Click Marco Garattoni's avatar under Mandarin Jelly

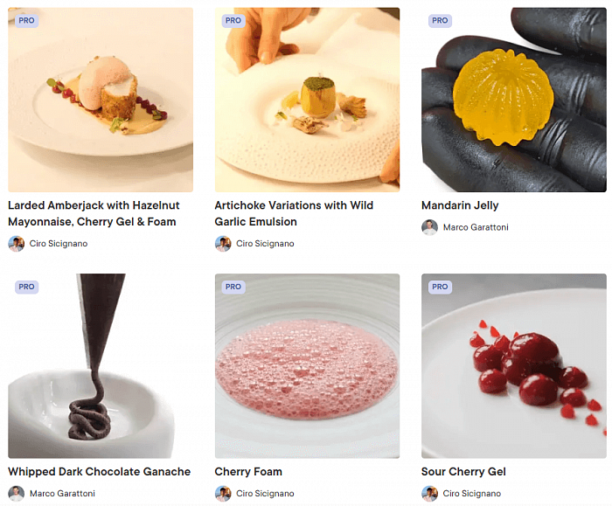click(429, 227)
